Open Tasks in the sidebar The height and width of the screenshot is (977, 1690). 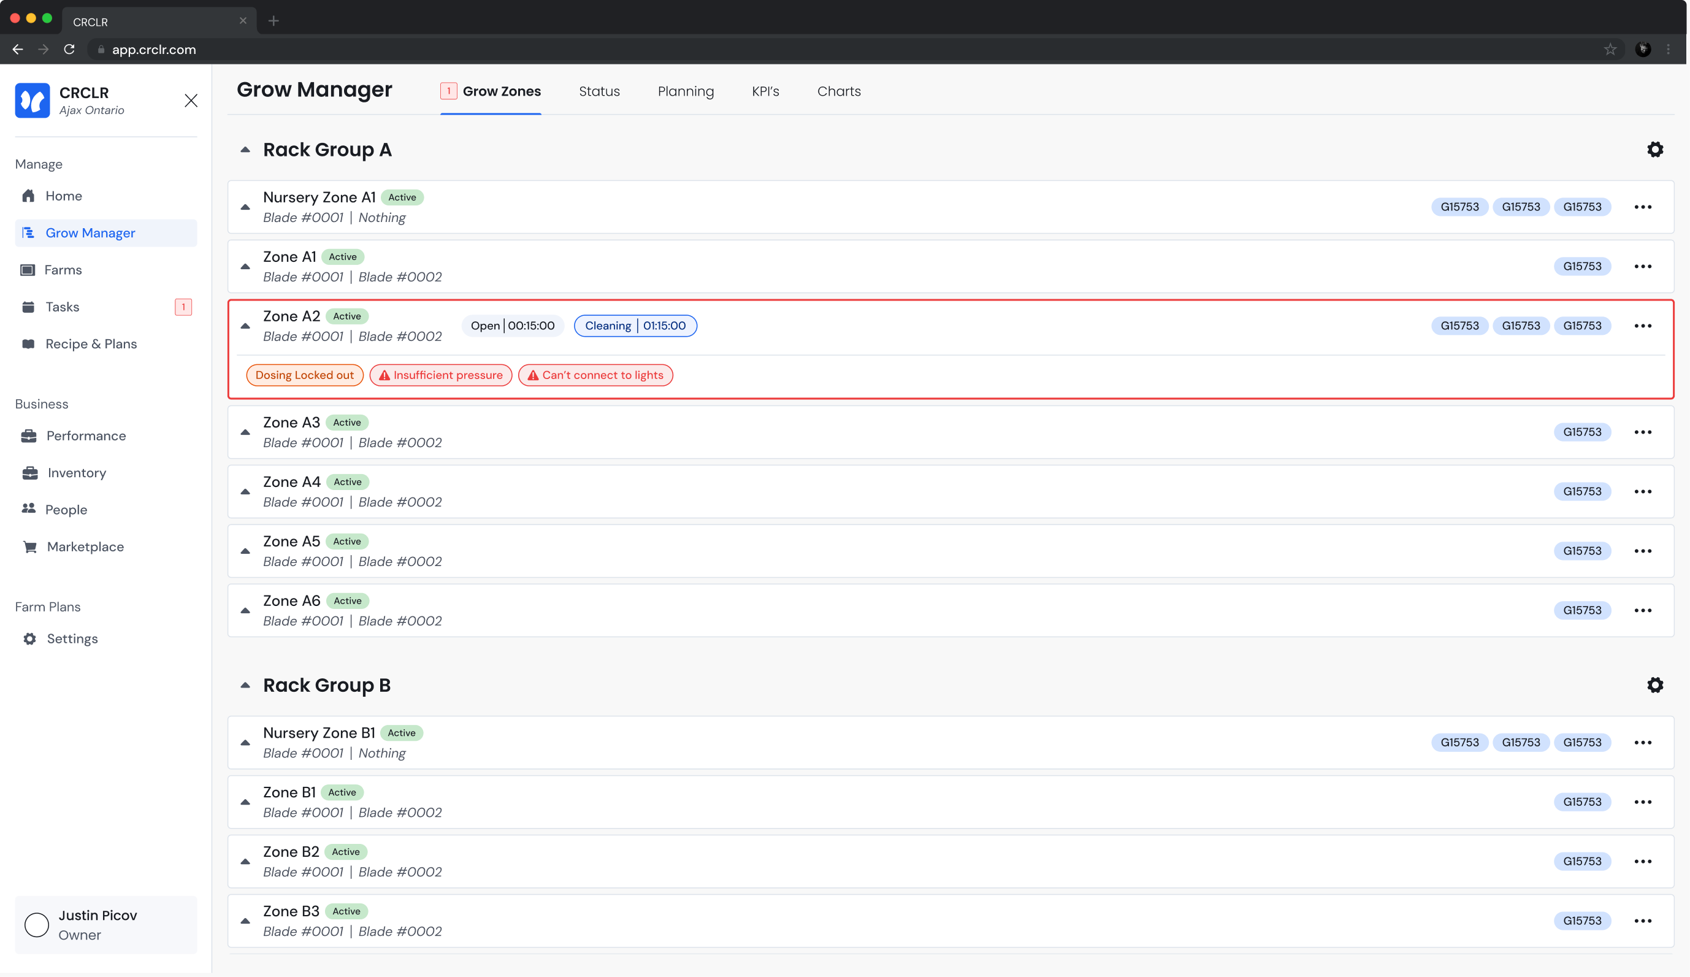point(63,307)
